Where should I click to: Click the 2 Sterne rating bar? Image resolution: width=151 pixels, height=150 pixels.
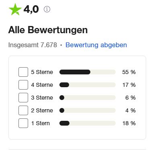(88, 110)
